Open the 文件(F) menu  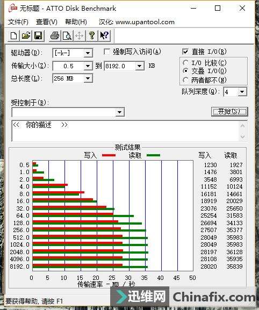pos(18,21)
